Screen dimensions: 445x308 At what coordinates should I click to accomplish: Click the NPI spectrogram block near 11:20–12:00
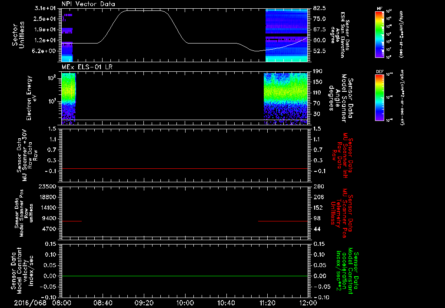286,35
